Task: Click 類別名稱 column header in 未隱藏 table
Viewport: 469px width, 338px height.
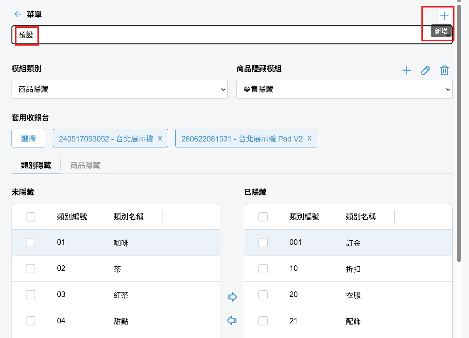Action: (129, 217)
